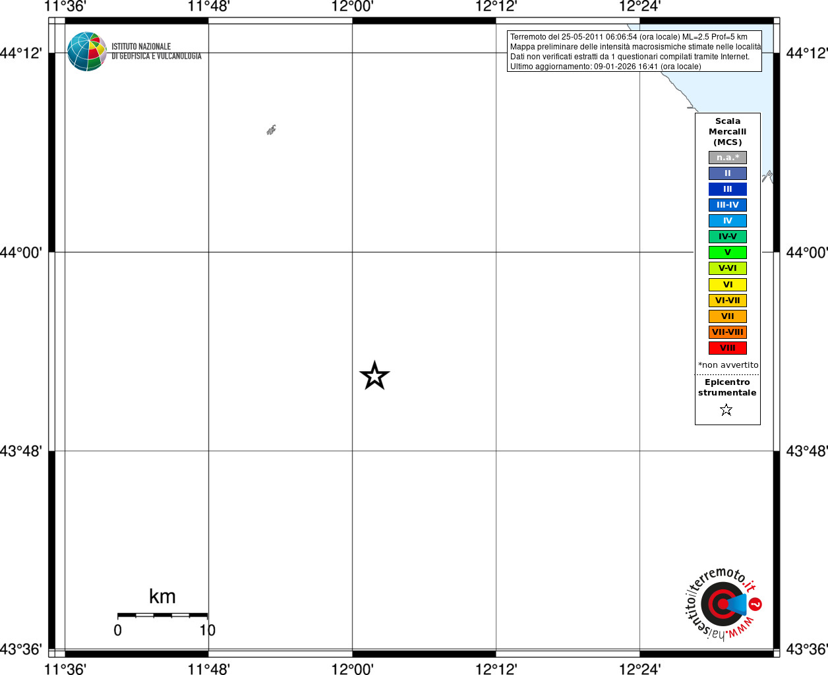This screenshot has width=828, height=675.
Task: Click the top 12°12' longitude label
Action: point(496,7)
